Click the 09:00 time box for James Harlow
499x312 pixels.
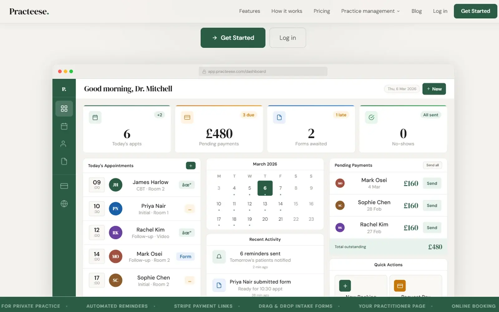tap(97, 185)
